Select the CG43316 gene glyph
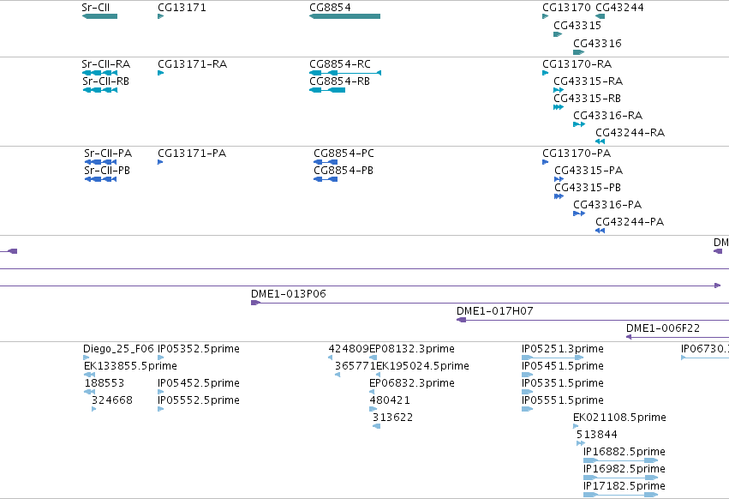This screenshot has width=729, height=499. click(x=578, y=52)
